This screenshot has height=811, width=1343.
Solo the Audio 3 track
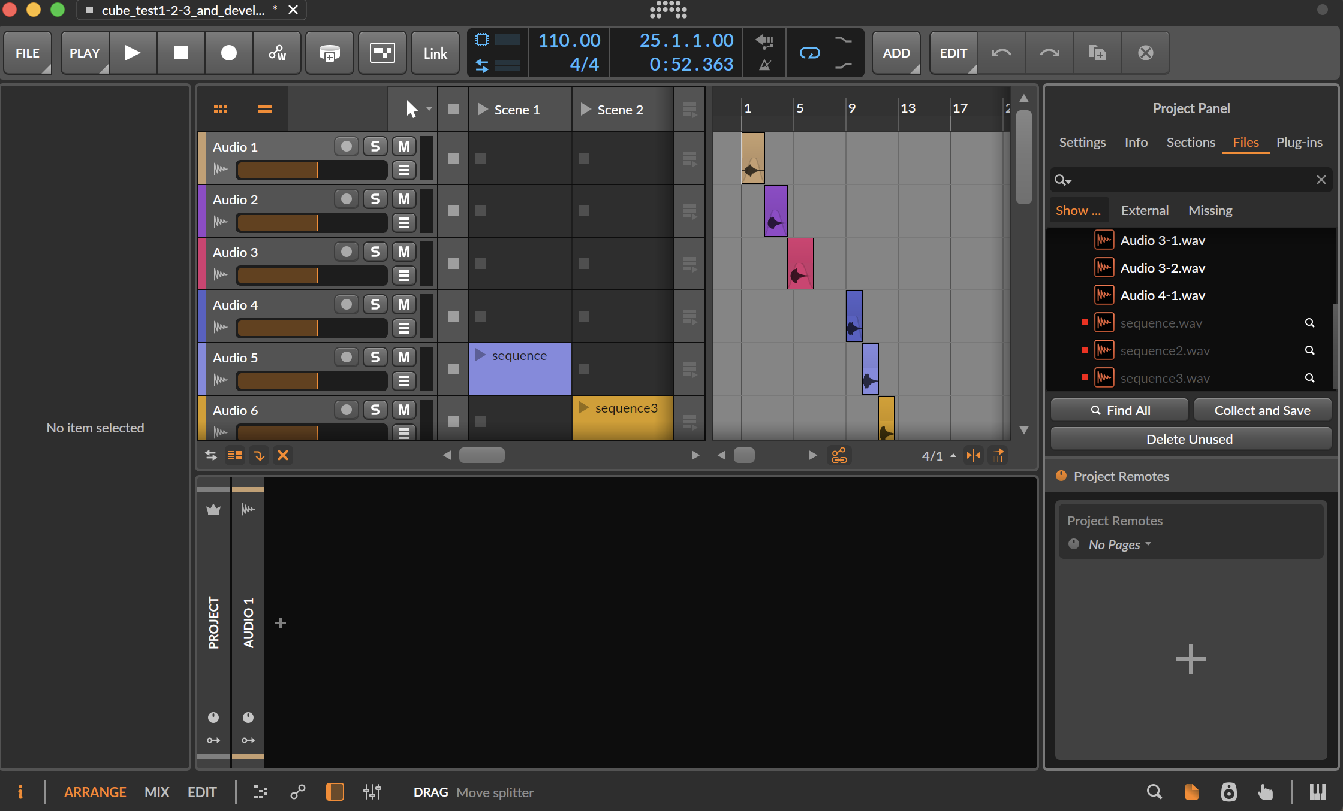click(x=375, y=252)
